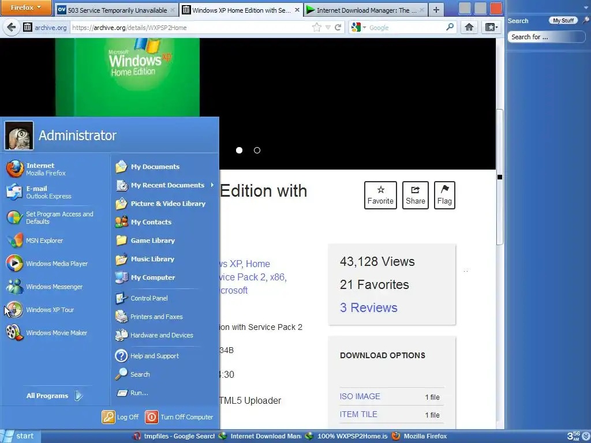Click the Start button
The image size is (591, 443).
click(x=20, y=436)
